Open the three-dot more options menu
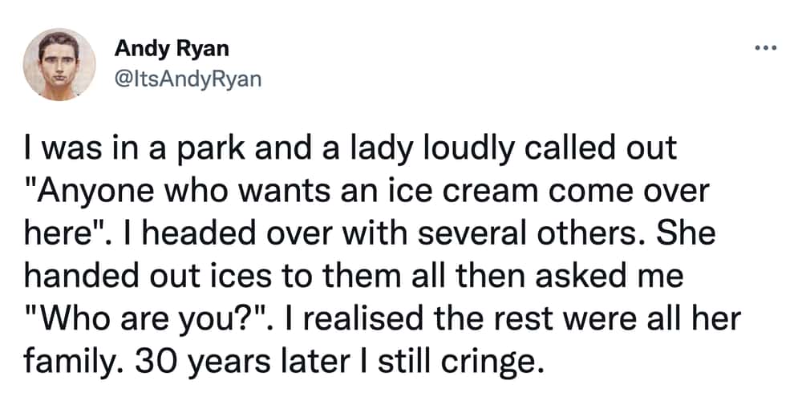 (766, 49)
